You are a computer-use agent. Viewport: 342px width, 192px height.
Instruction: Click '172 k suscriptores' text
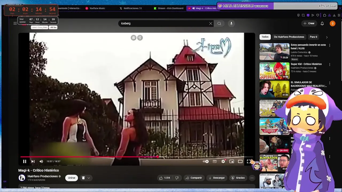[36, 180]
